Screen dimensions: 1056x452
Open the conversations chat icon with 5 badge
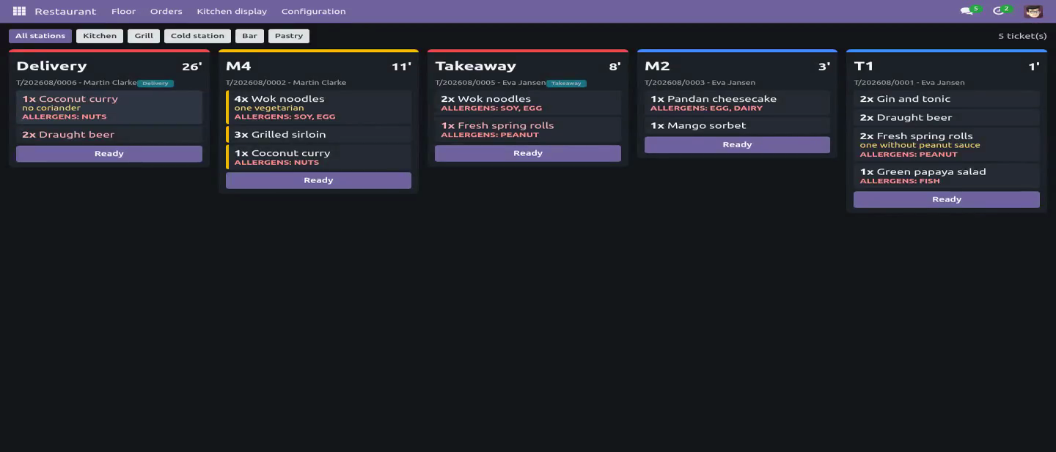[970, 11]
